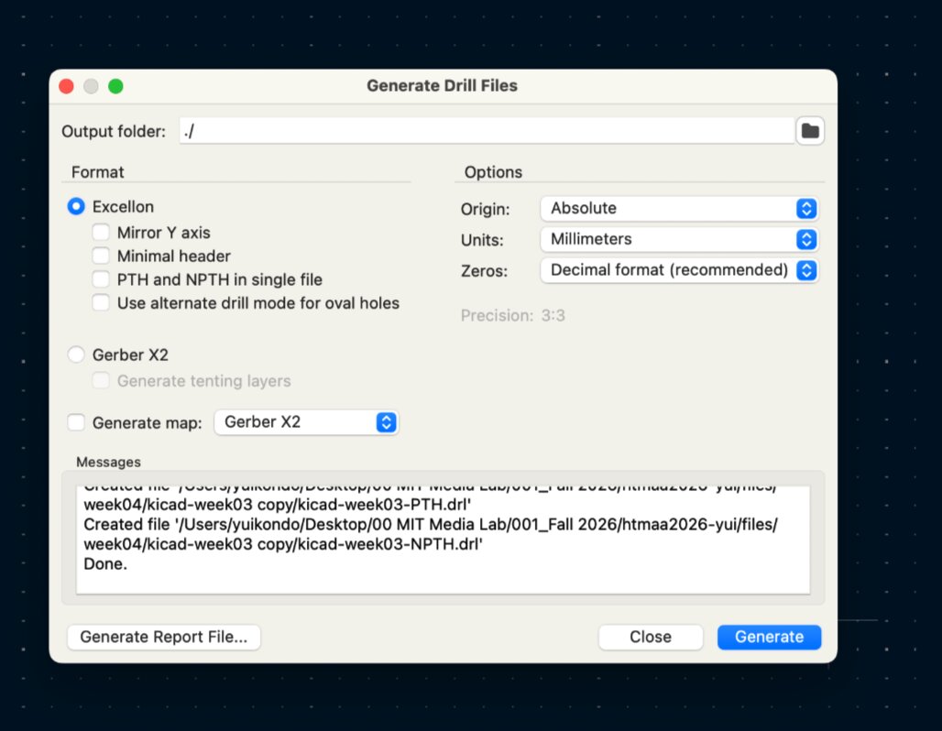Click the 'kicad-week03-NPTH.drl' message line
942x731 pixels.
coord(283,544)
